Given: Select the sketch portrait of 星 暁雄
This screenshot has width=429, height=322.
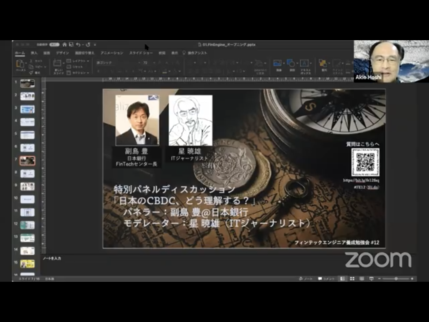Looking at the screenshot, I should 191,120.
